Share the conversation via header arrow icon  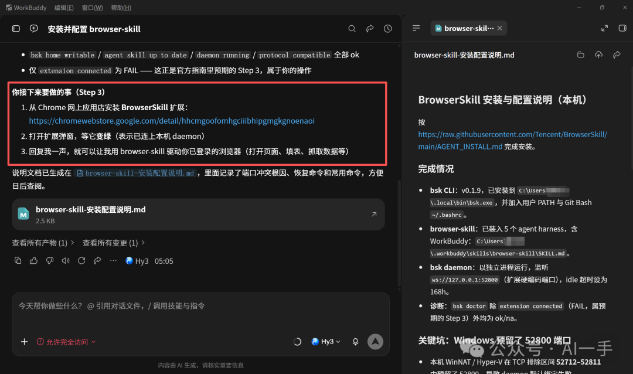370,29
